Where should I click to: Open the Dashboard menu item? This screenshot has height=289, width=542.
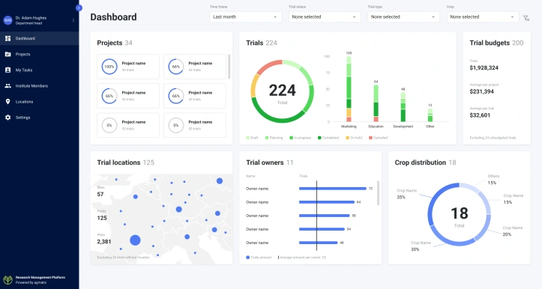(40, 38)
